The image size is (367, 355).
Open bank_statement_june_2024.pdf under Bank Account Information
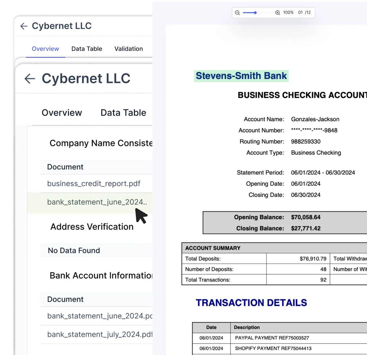pyautogui.click(x=99, y=316)
